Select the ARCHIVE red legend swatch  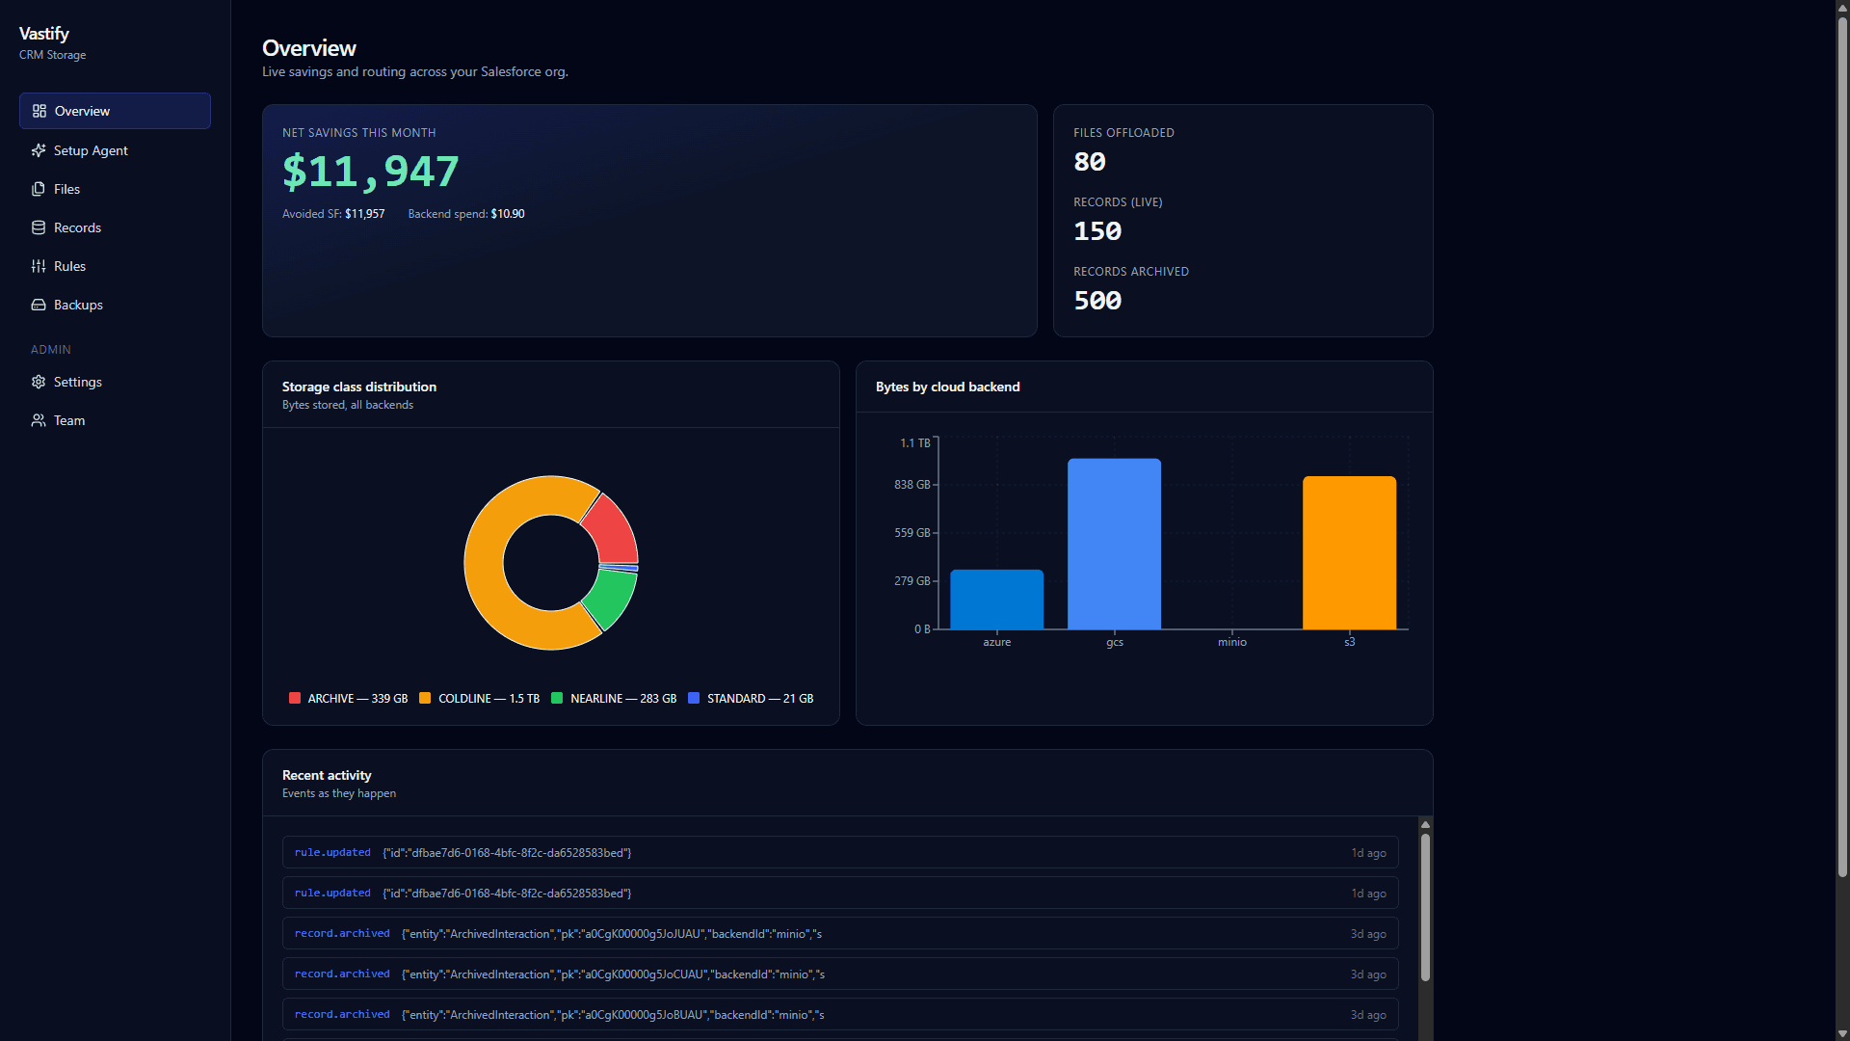coord(295,698)
